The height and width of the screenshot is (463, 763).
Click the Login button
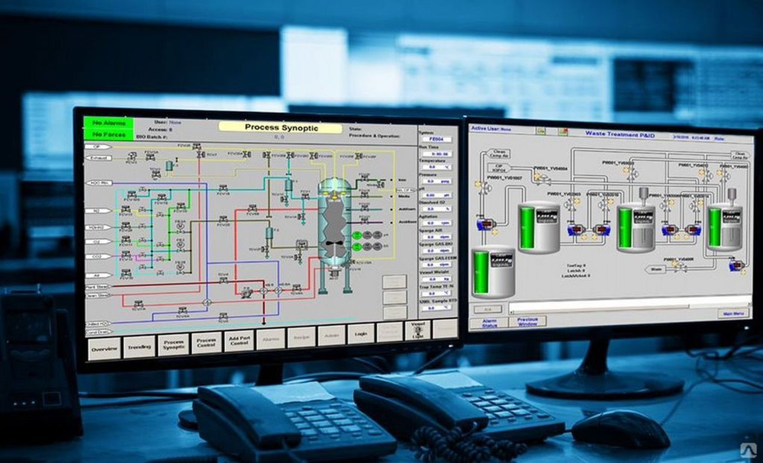359,334
